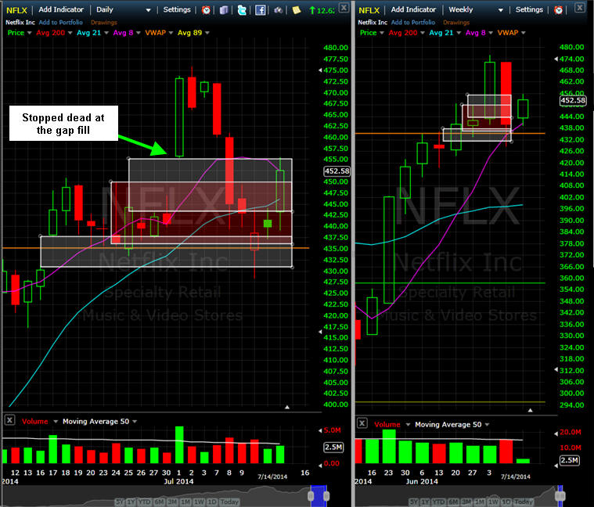Close the Weekly chart panel
This screenshot has width=594, height=507.
pos(580,7)
